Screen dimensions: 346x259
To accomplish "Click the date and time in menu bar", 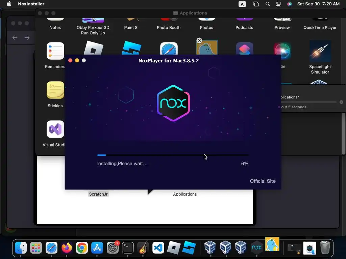I will [318, 4].
